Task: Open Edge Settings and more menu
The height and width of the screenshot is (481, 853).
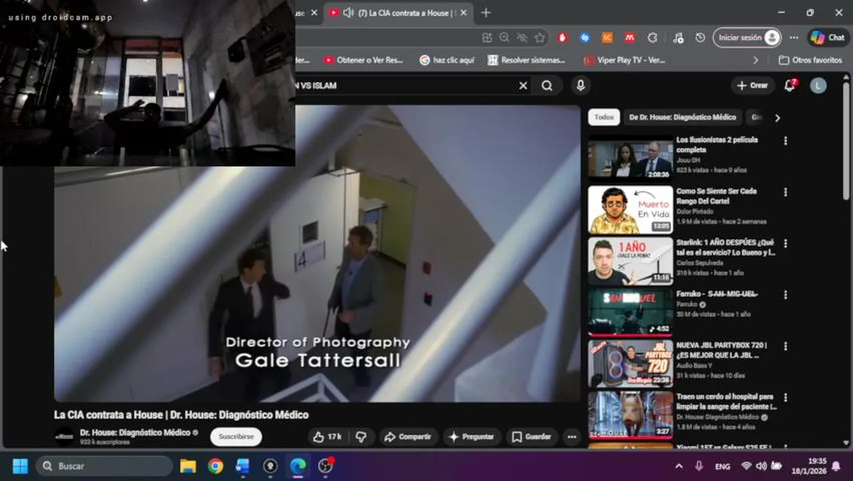Action: point(794,38)
